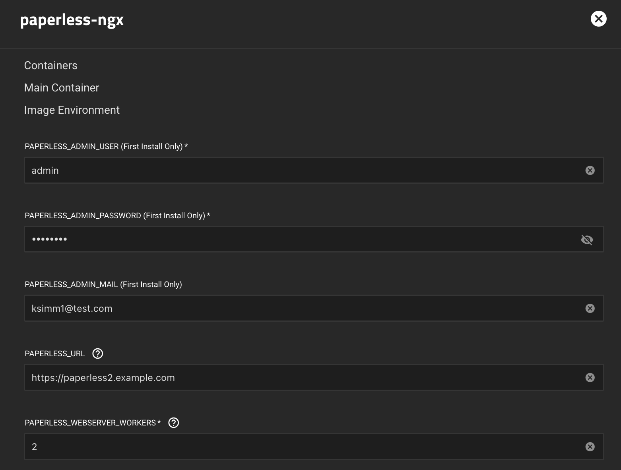This screenshot has height=470, width=621.
Task: Click the clear icon in the URL input
Action: 590,377
